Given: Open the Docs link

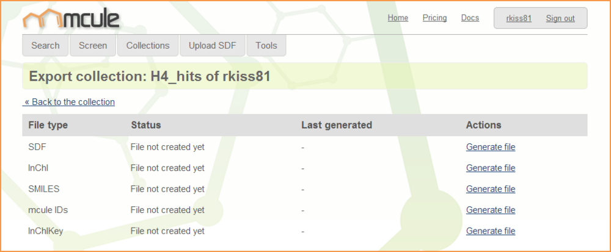Looking at the screenshot, I should [x=470, y=18].
